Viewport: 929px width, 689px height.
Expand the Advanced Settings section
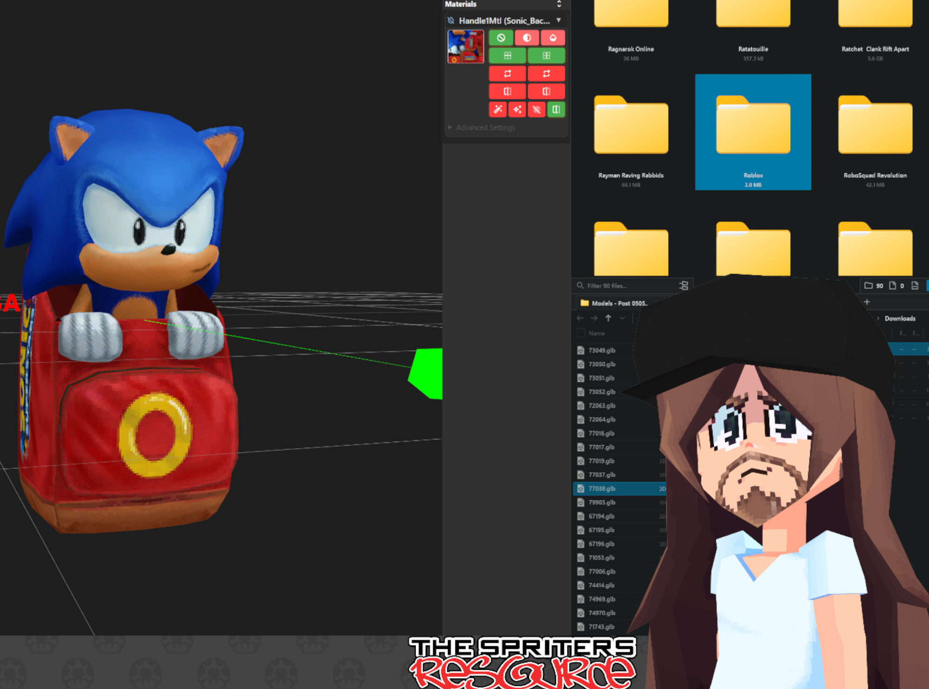[x=483, y=127]
